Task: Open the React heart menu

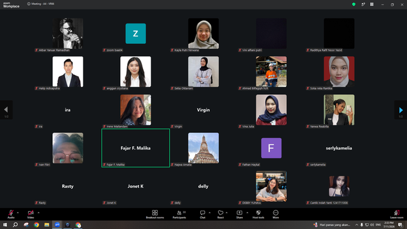Action: pyautogui.click(x=221, y=214)
